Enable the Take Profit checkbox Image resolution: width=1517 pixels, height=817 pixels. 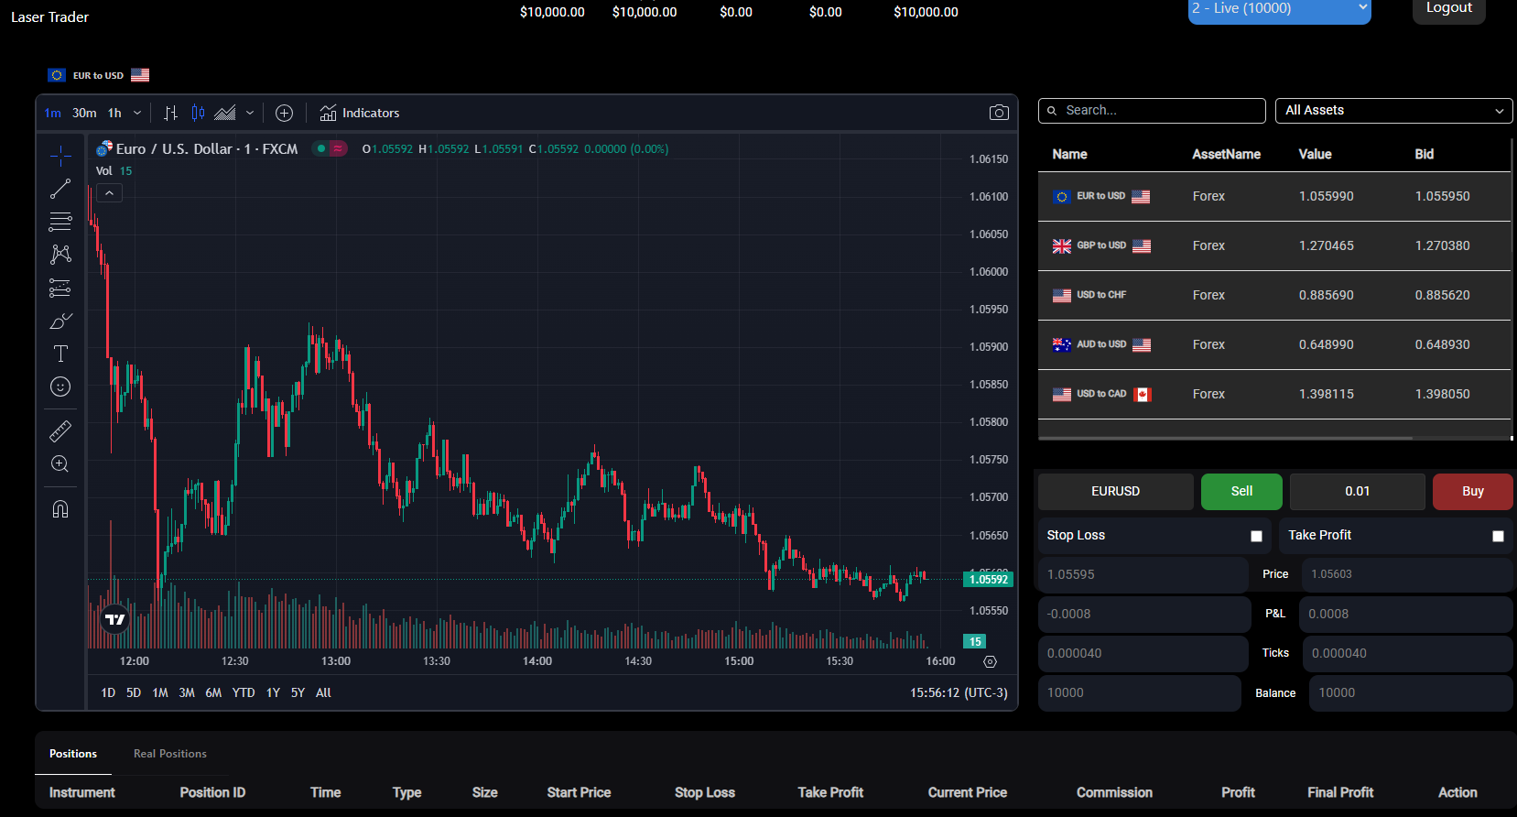click(1498, 536)
